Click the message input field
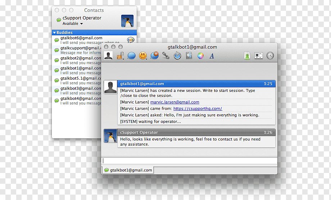Screen dimensions: 331x200 [x=189, y=161]
